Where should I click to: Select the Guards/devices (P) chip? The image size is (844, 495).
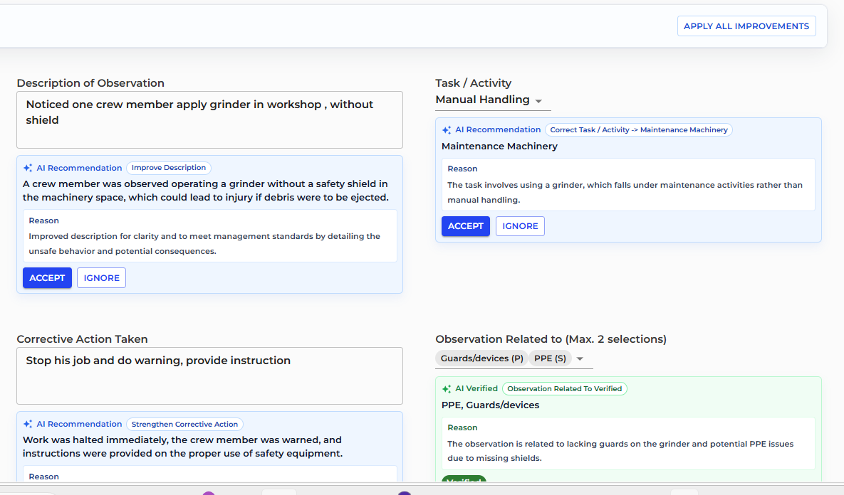point(481,358)
